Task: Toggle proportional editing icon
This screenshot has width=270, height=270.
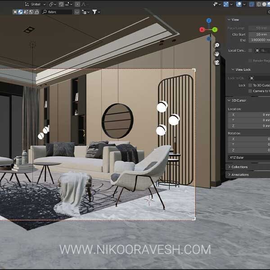Action: (x=77, y=4)
